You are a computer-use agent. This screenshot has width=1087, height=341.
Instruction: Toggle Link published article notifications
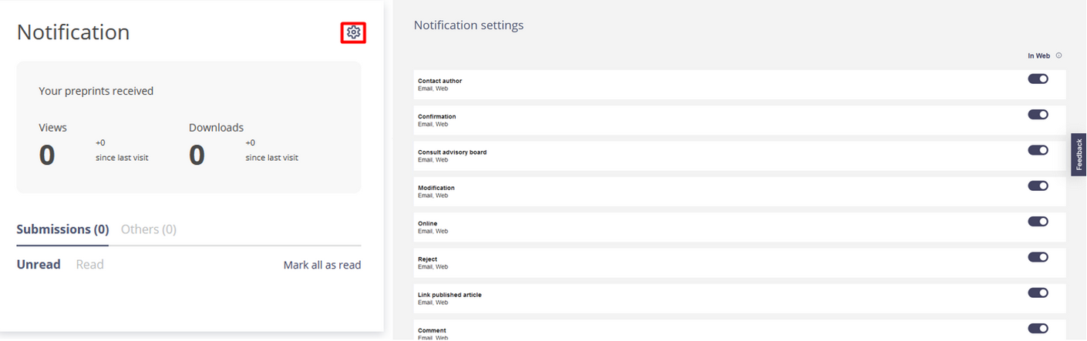[x=1038, y=293]
